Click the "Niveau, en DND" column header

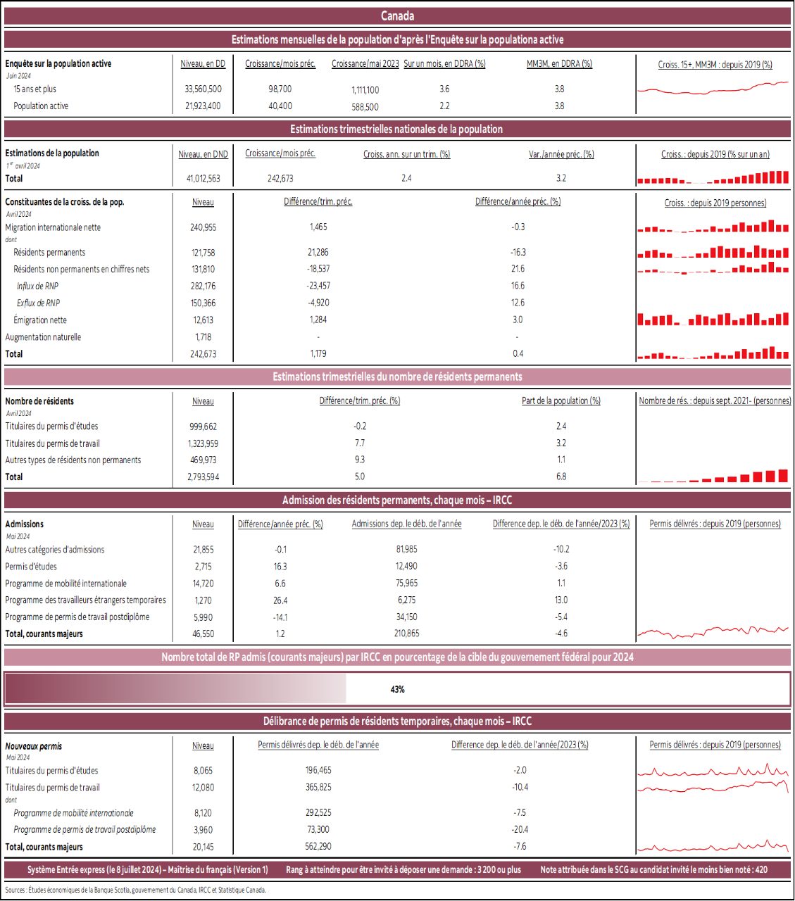(x=203, y=154)
